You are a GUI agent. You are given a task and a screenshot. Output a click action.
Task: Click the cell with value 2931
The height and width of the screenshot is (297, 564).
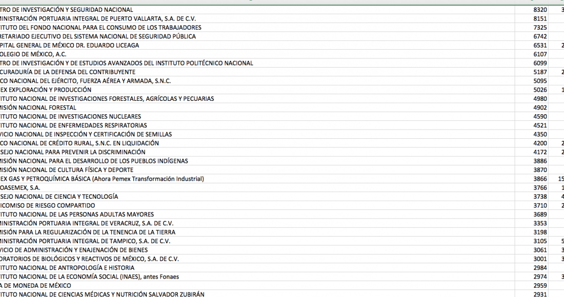[540, 294]
